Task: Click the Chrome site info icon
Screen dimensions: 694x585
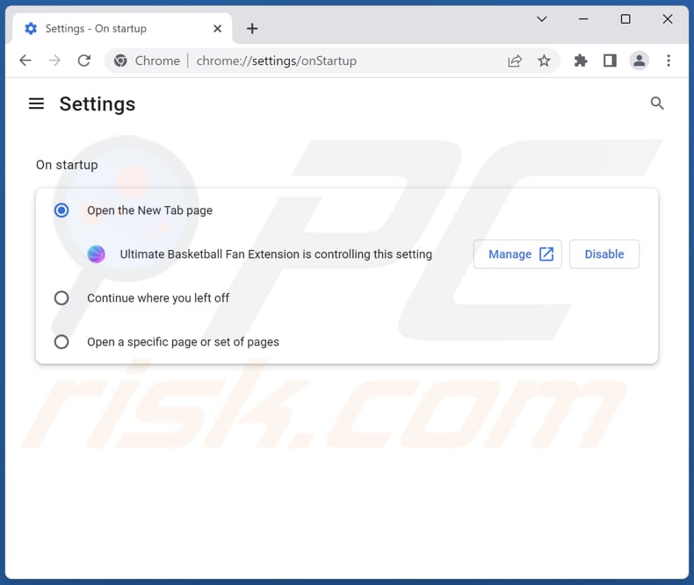Action: tap(120, 61)
